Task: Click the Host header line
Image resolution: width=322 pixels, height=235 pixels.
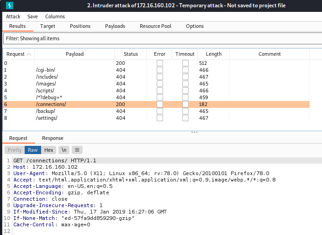Action: coord(45,167)
